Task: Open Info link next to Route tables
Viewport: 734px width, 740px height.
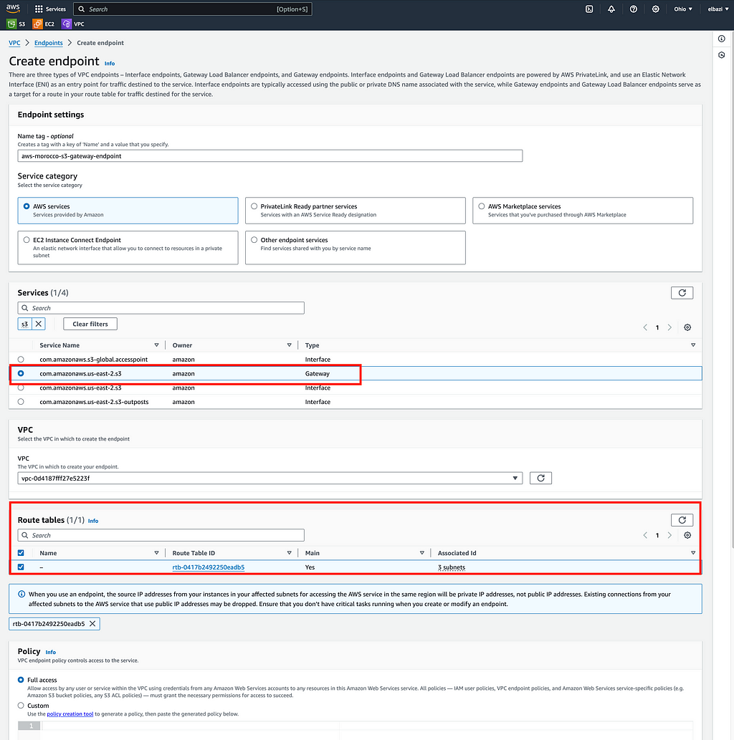Action: (93, 521)
